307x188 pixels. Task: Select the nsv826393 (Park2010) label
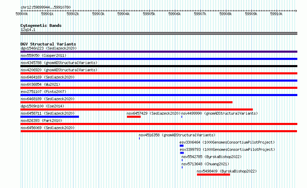click(x=41, y=121)
